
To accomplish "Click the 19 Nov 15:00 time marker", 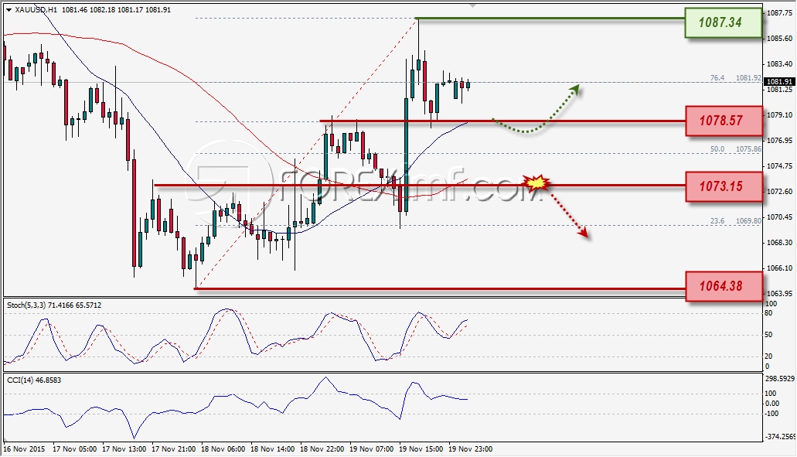I will [421, 449].
